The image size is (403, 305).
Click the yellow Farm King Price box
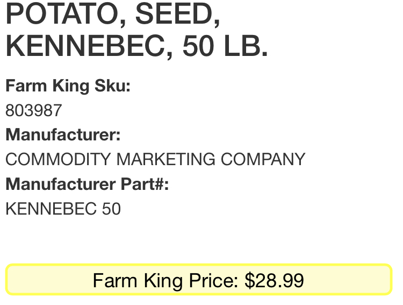point(199,280)
